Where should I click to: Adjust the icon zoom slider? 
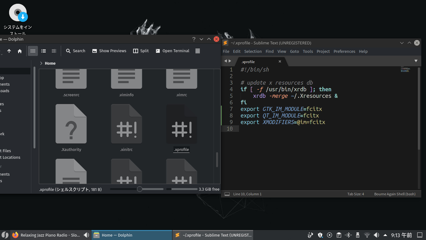(x=140, y=189)
